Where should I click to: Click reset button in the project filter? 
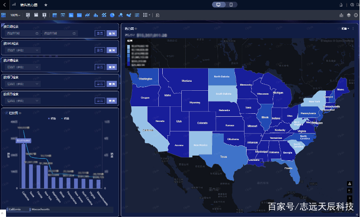[100, 101]
